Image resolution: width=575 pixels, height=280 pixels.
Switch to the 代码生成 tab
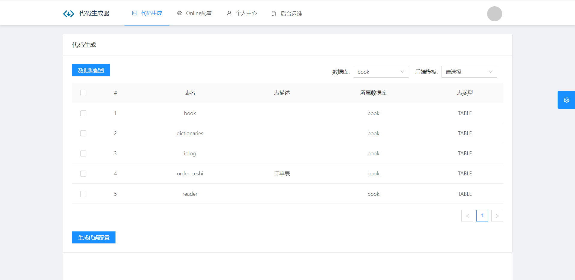pyautogui.click(x=147, y=13)
